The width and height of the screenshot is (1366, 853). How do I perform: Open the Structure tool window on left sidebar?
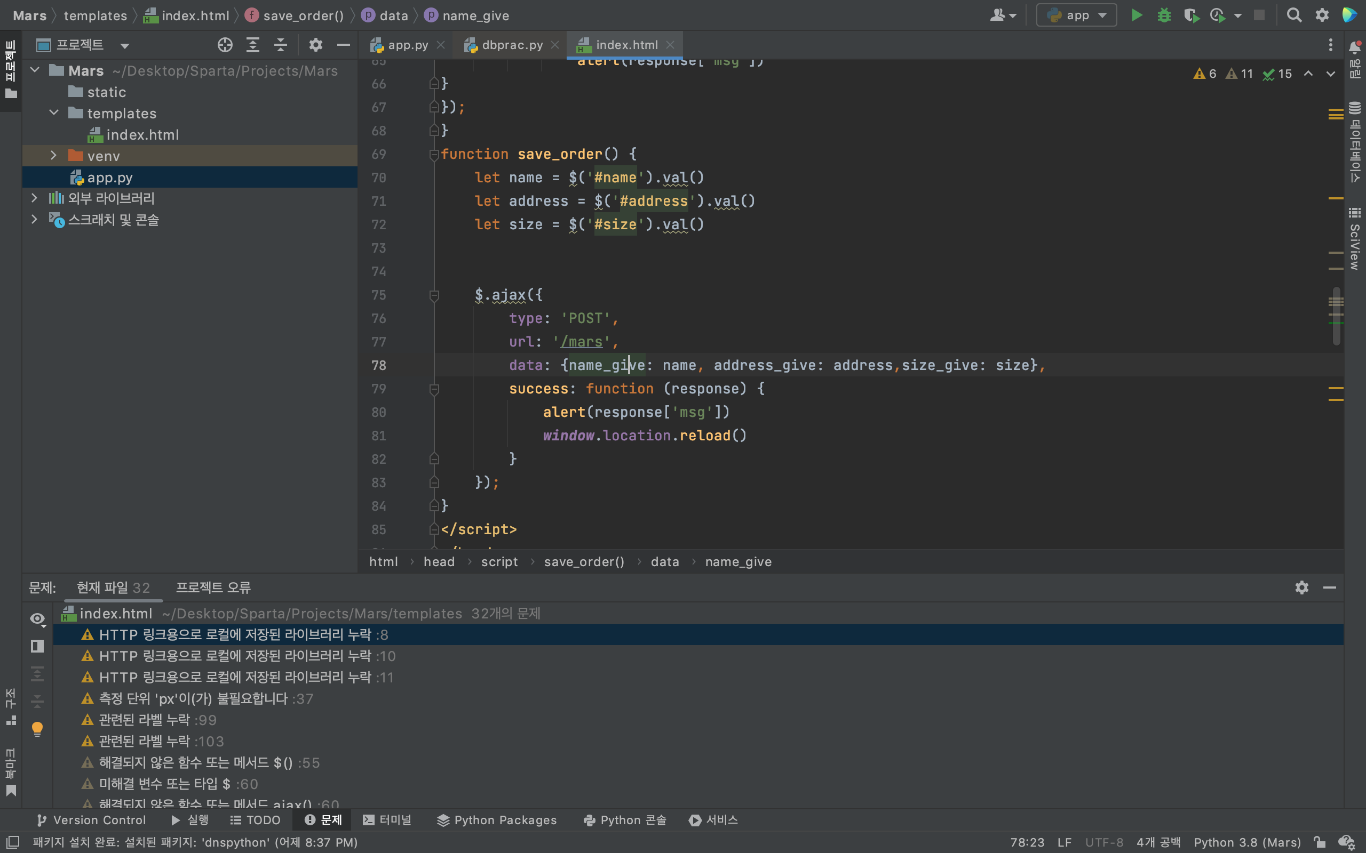tap(11, 706)
